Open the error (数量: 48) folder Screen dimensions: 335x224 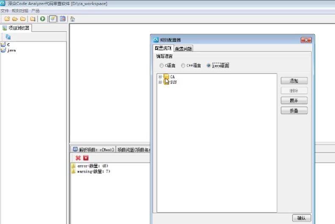click(x=89, y=166)
